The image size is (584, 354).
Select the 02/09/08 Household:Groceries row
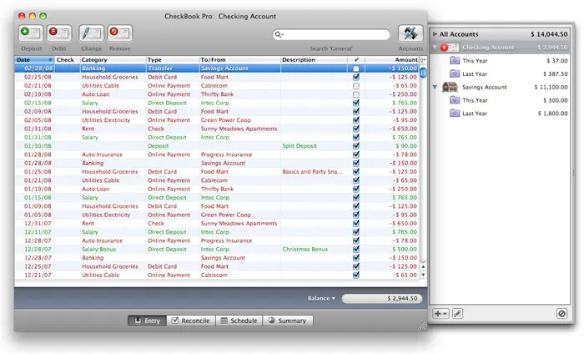pos(217,111)
